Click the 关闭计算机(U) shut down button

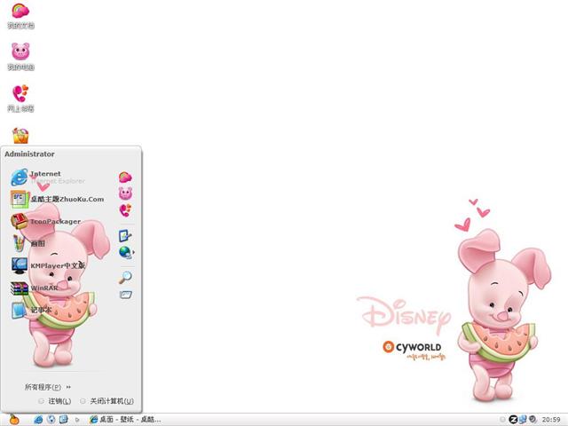pyautogui.click(x=107, y=401)
